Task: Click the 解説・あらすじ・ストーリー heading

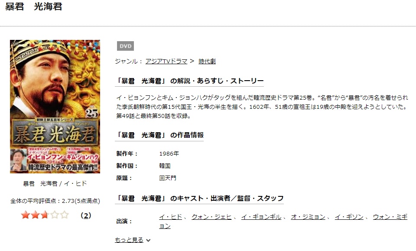Action: coord(189,81)
